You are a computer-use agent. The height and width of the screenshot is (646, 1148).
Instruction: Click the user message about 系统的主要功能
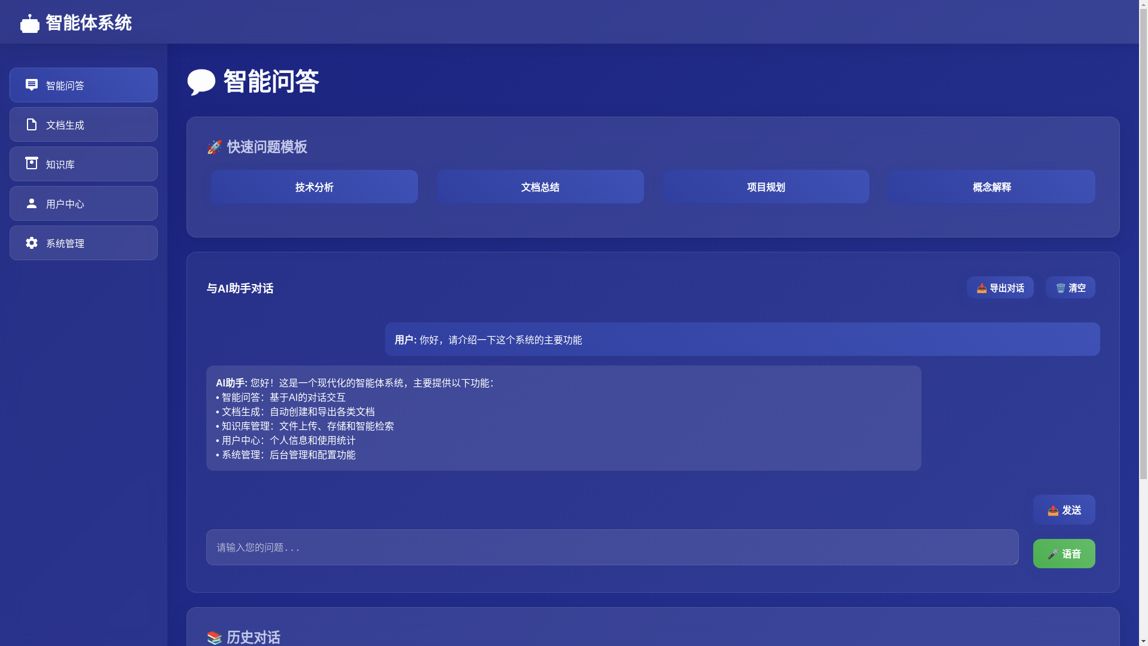[x=742, y=339]
